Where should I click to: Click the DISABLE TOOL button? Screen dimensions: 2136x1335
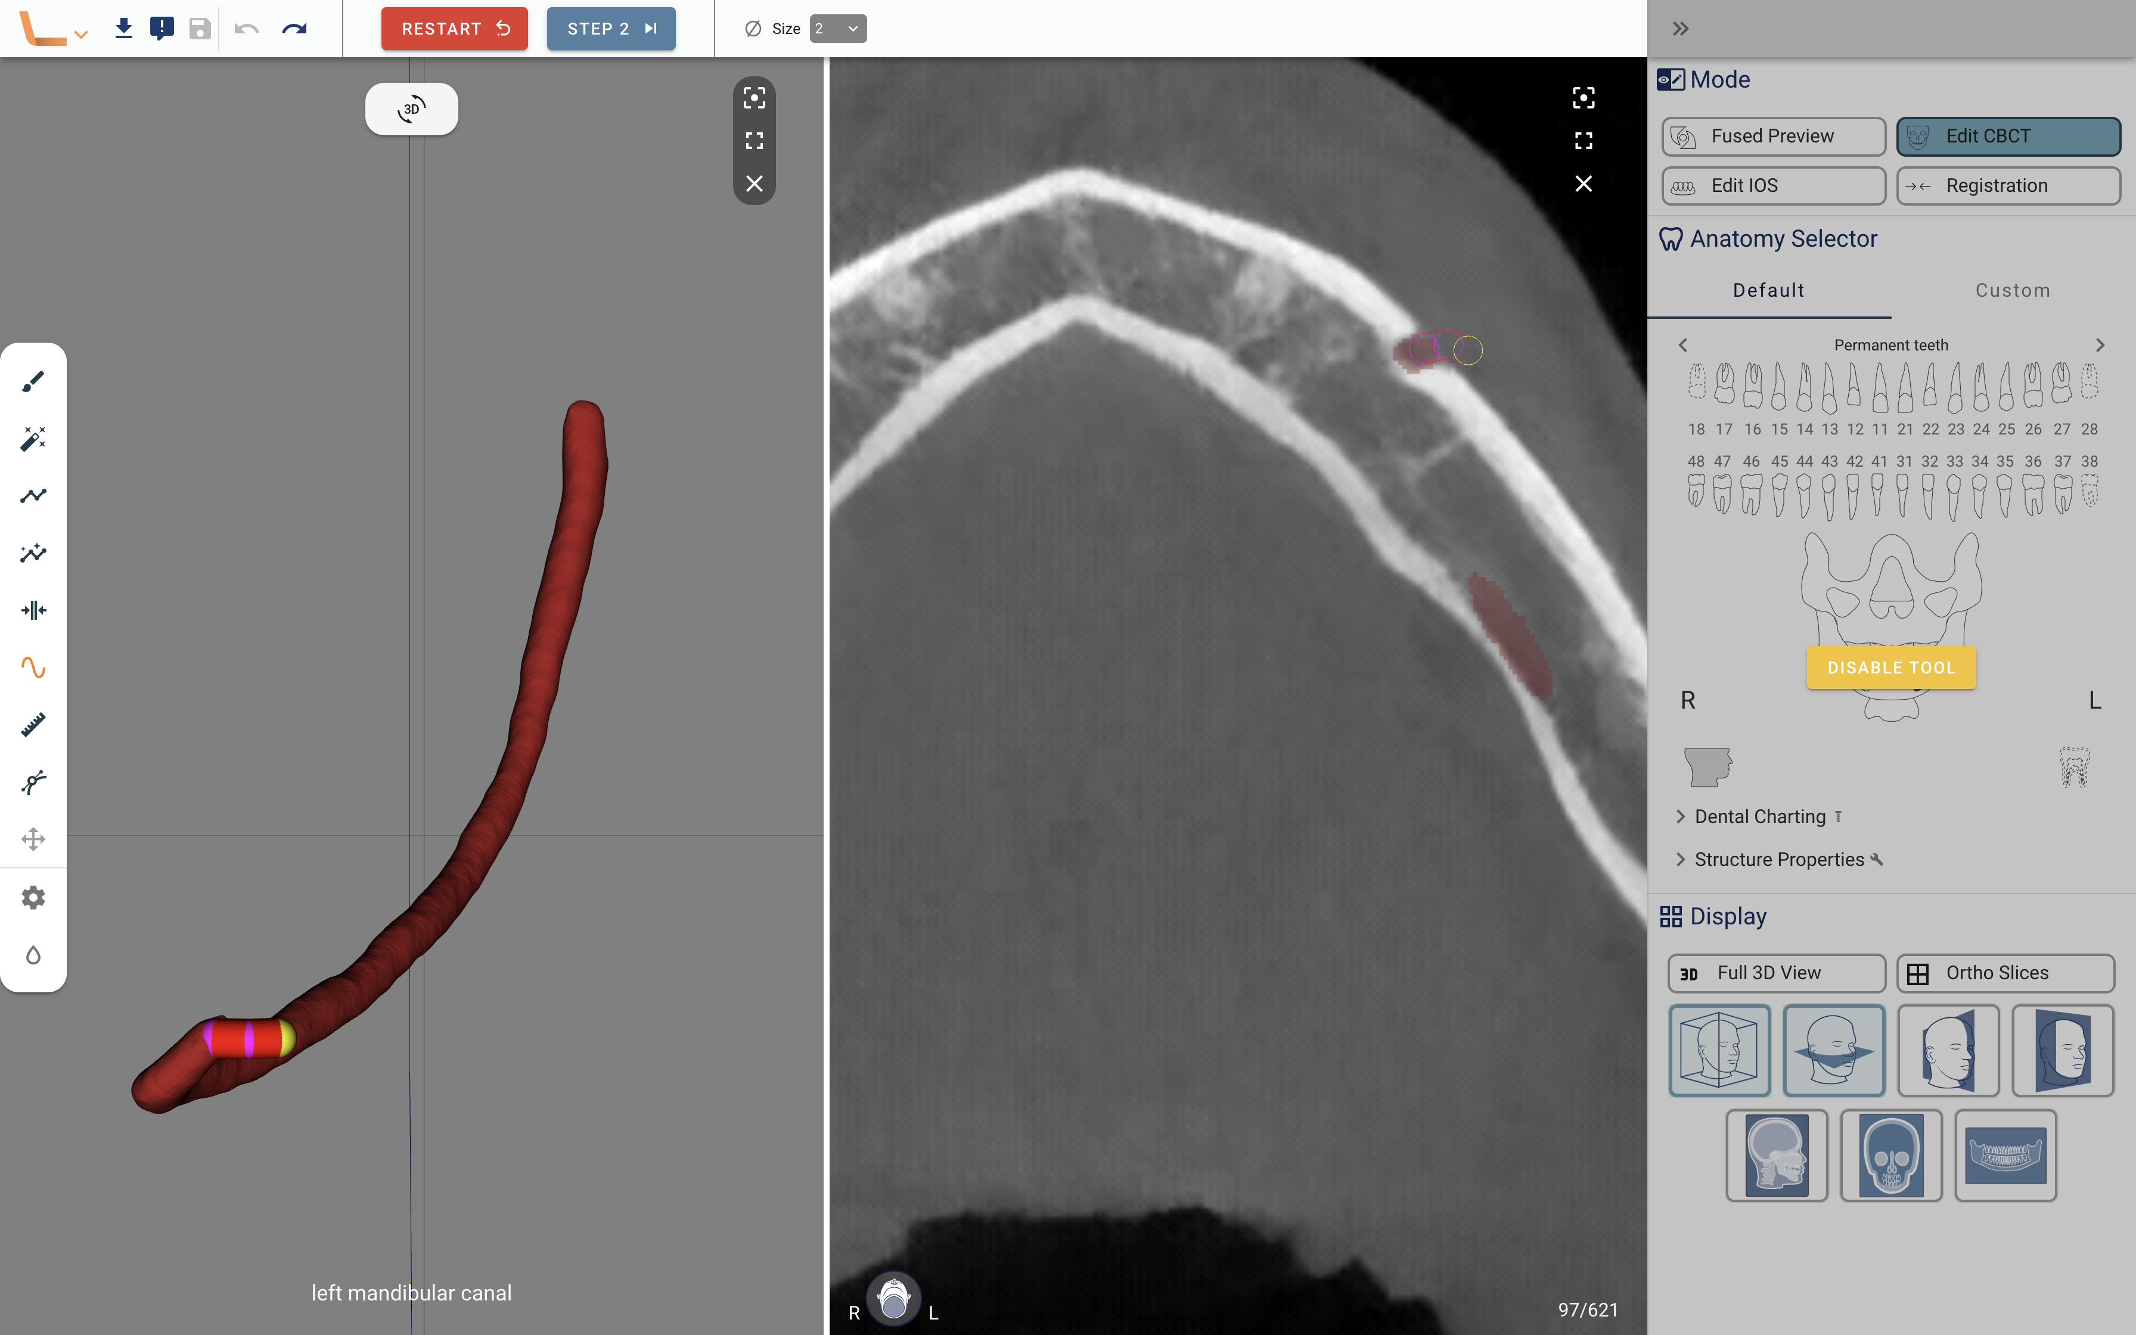point(1890,667)
